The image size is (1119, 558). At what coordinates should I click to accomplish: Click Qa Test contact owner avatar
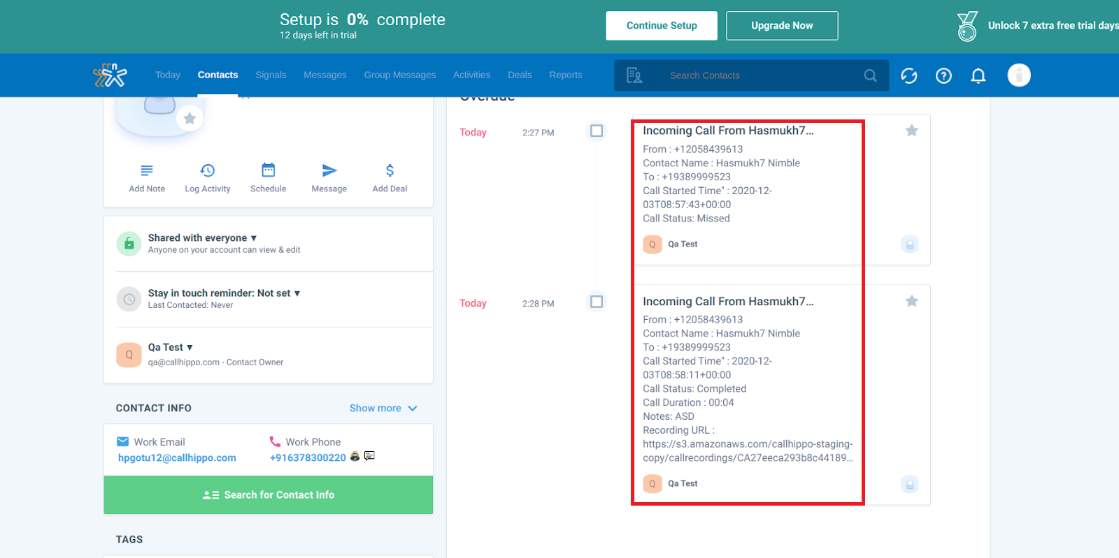(129, 355)
